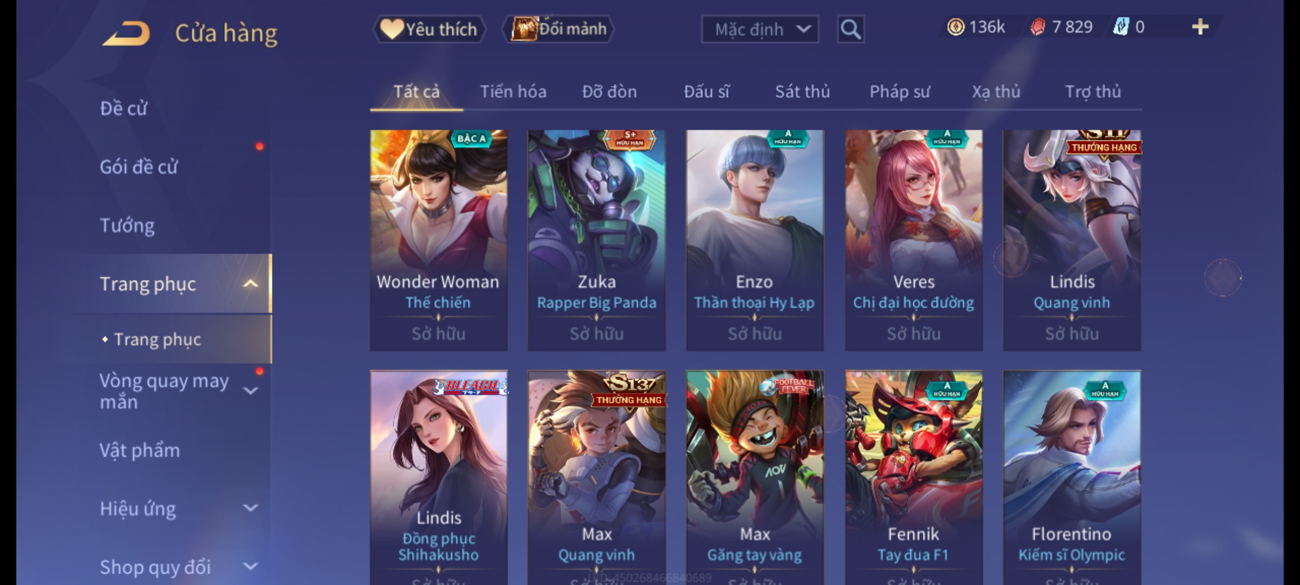The width and height of the screenshot is (1300, 585).
Task: Expand the Vòng quay may mắn section
Action: pyautogui.click(x=250, y=391)
